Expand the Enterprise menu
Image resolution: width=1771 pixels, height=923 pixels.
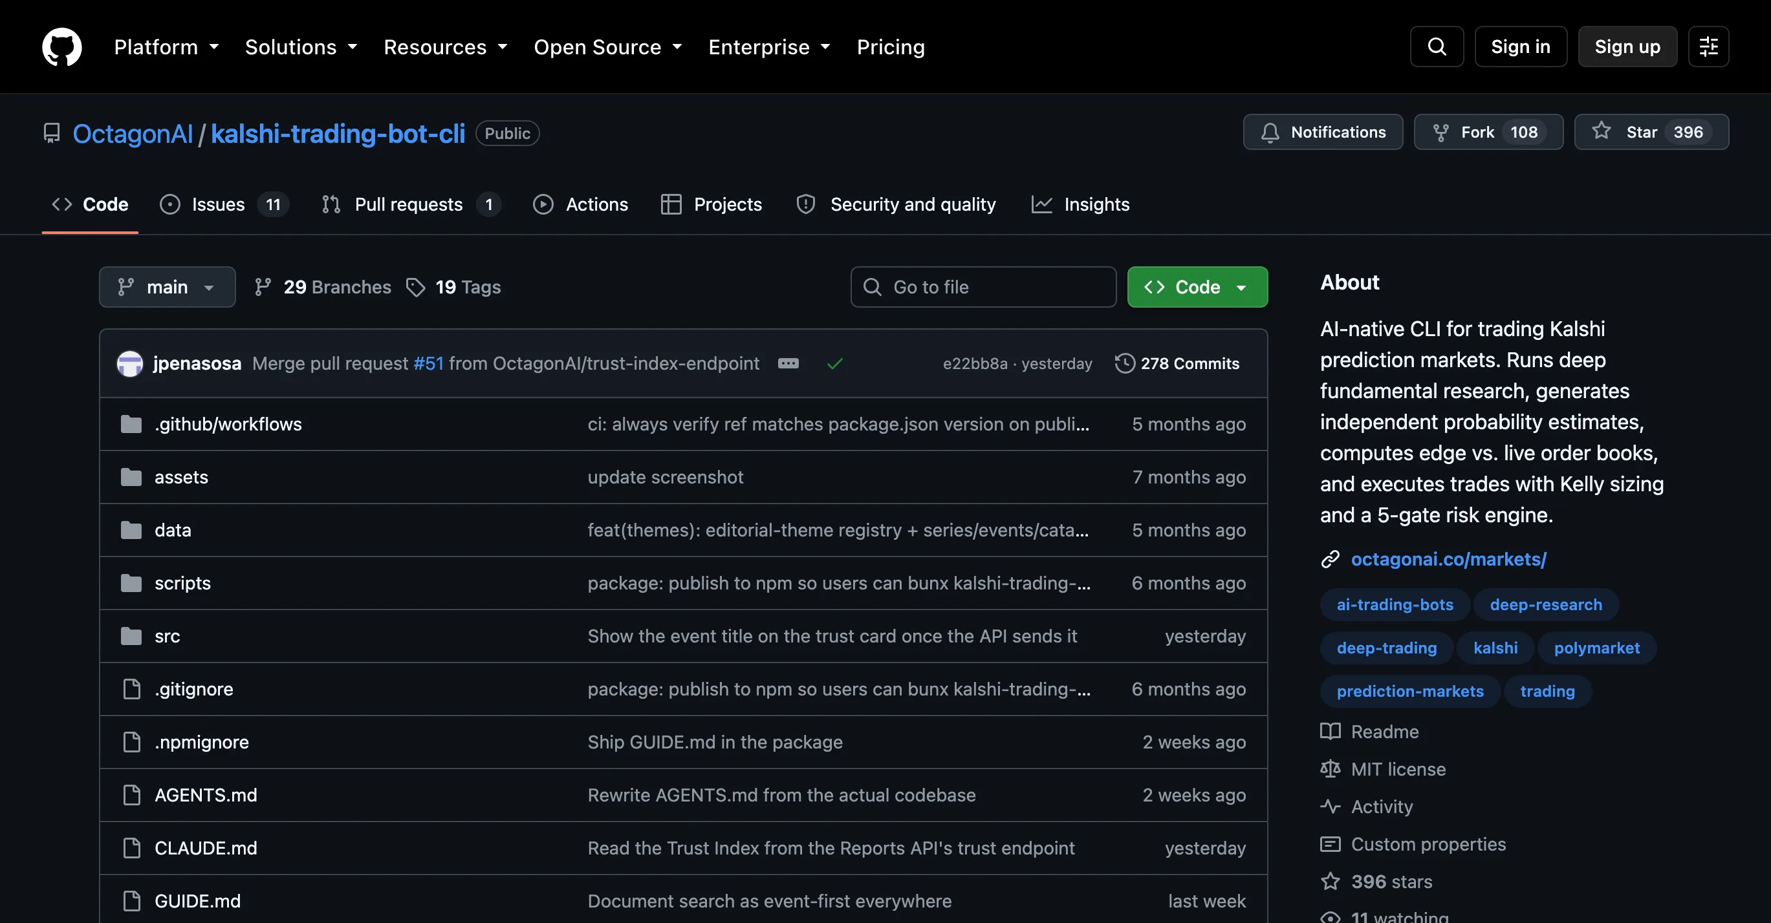pyautogui.click(x=769, y=47)
